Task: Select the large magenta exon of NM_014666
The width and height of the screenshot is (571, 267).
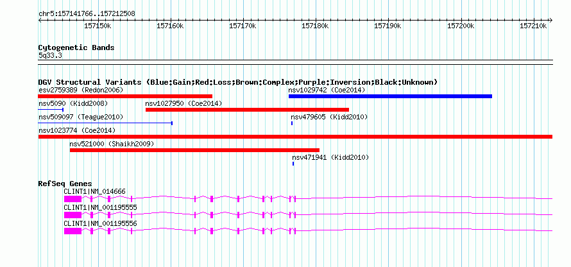Action: 73,198
